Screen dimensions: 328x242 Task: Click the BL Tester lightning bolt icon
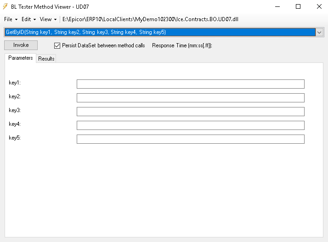5,6
